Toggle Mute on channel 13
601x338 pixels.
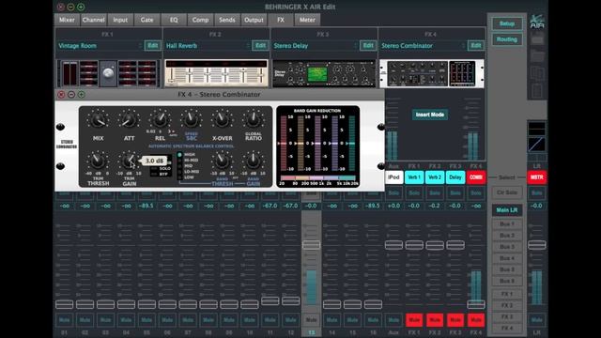pyautogui.click(x=311, y=319)
